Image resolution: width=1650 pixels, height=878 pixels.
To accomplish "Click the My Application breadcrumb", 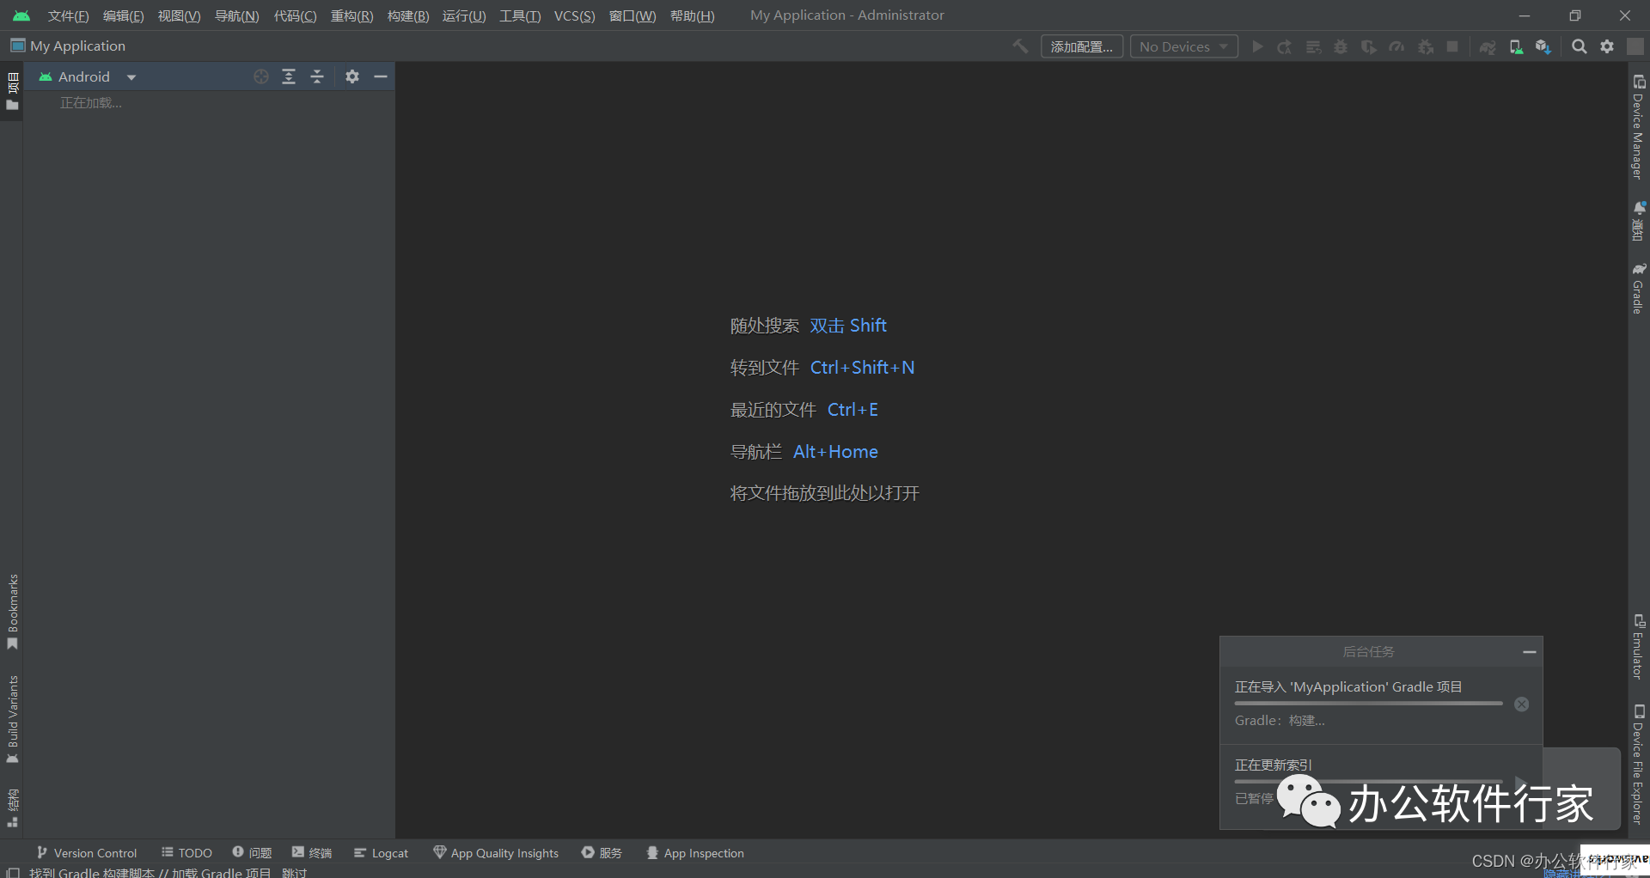I will 68,46.
